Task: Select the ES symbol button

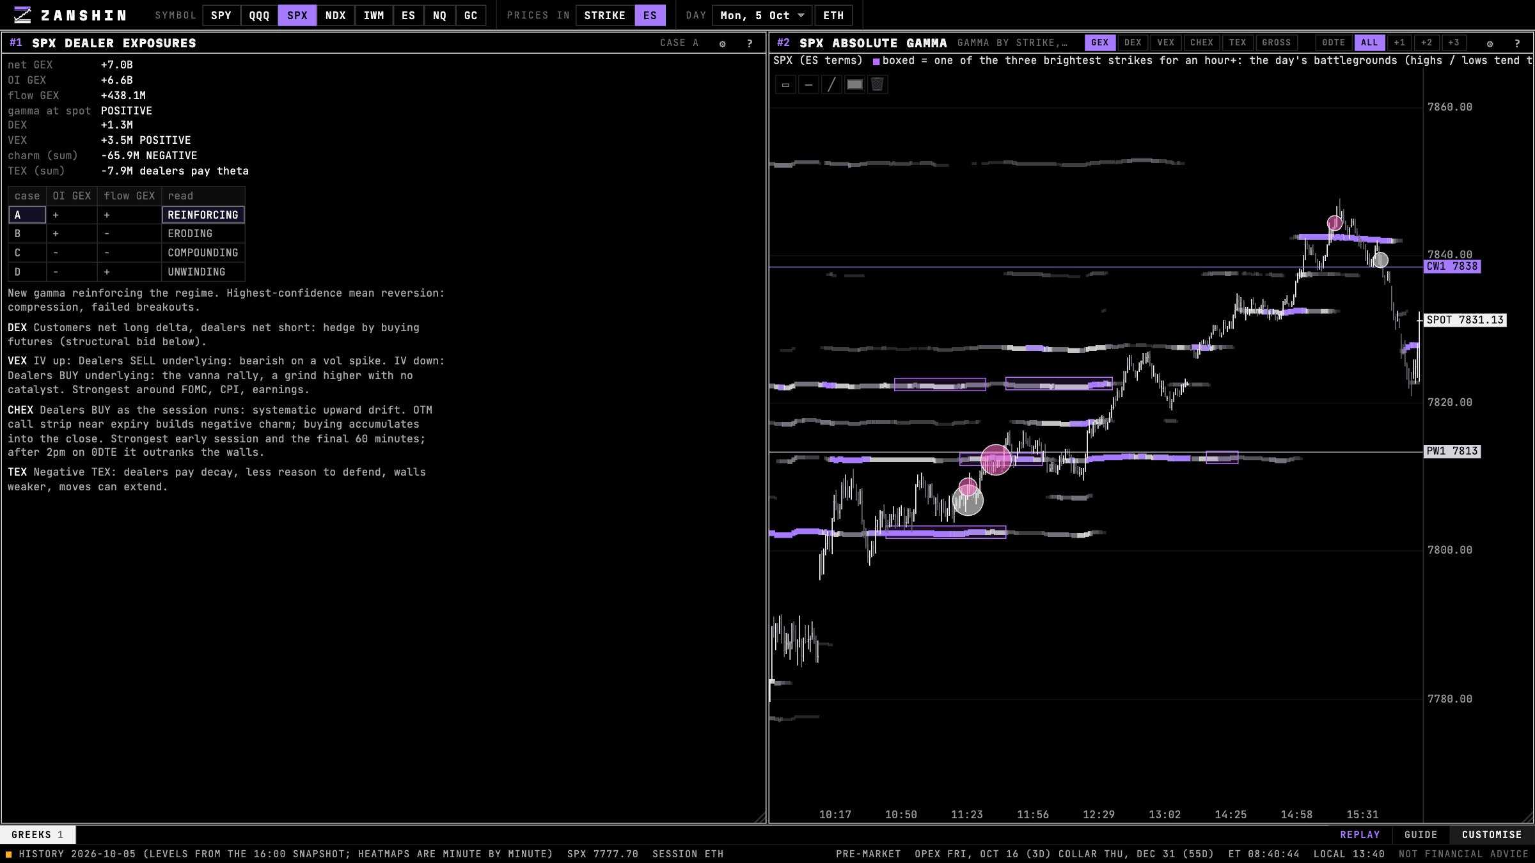Action: click(x=408, y=15)
